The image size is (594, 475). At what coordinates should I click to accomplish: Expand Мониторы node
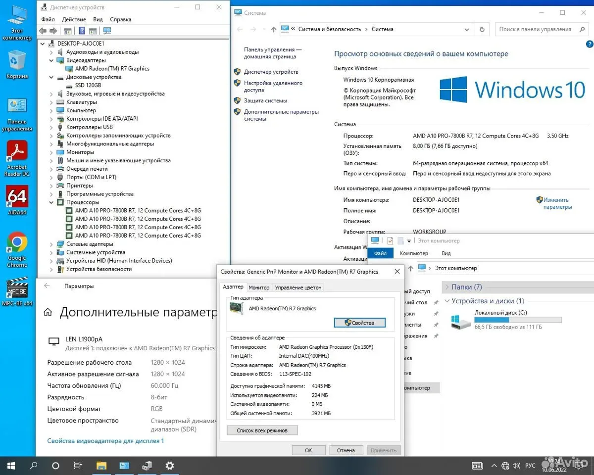51,152
